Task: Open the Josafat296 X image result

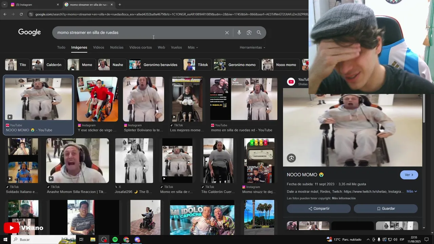Action: tap(134, 161)
